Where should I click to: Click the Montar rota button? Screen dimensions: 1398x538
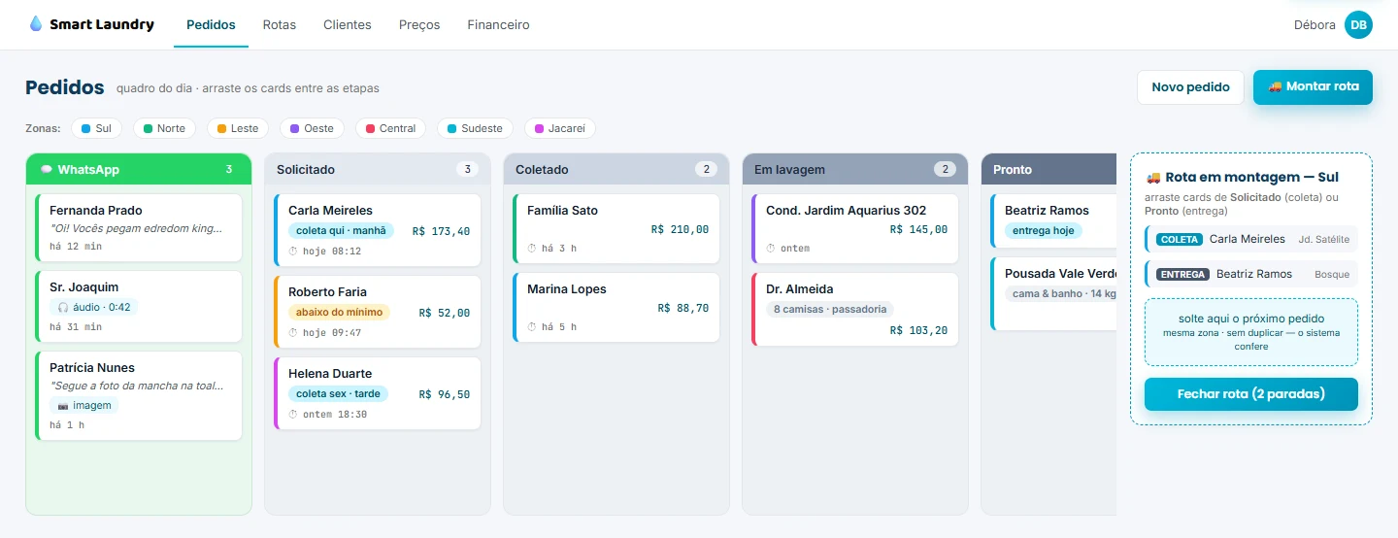1313,86
